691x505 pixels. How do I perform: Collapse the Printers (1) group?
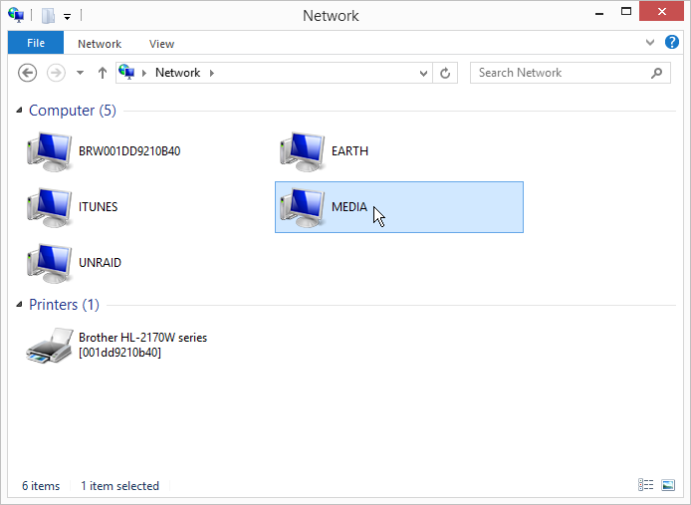pos(19,304)
